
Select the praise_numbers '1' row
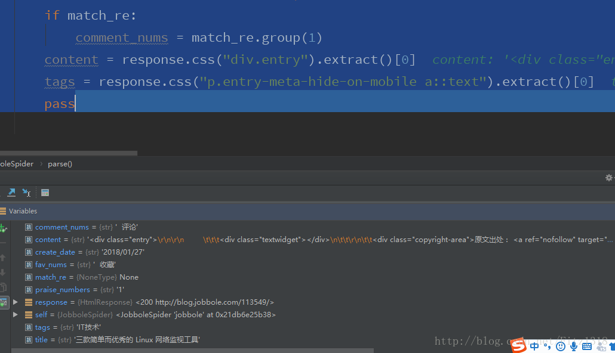coord(313,290)
